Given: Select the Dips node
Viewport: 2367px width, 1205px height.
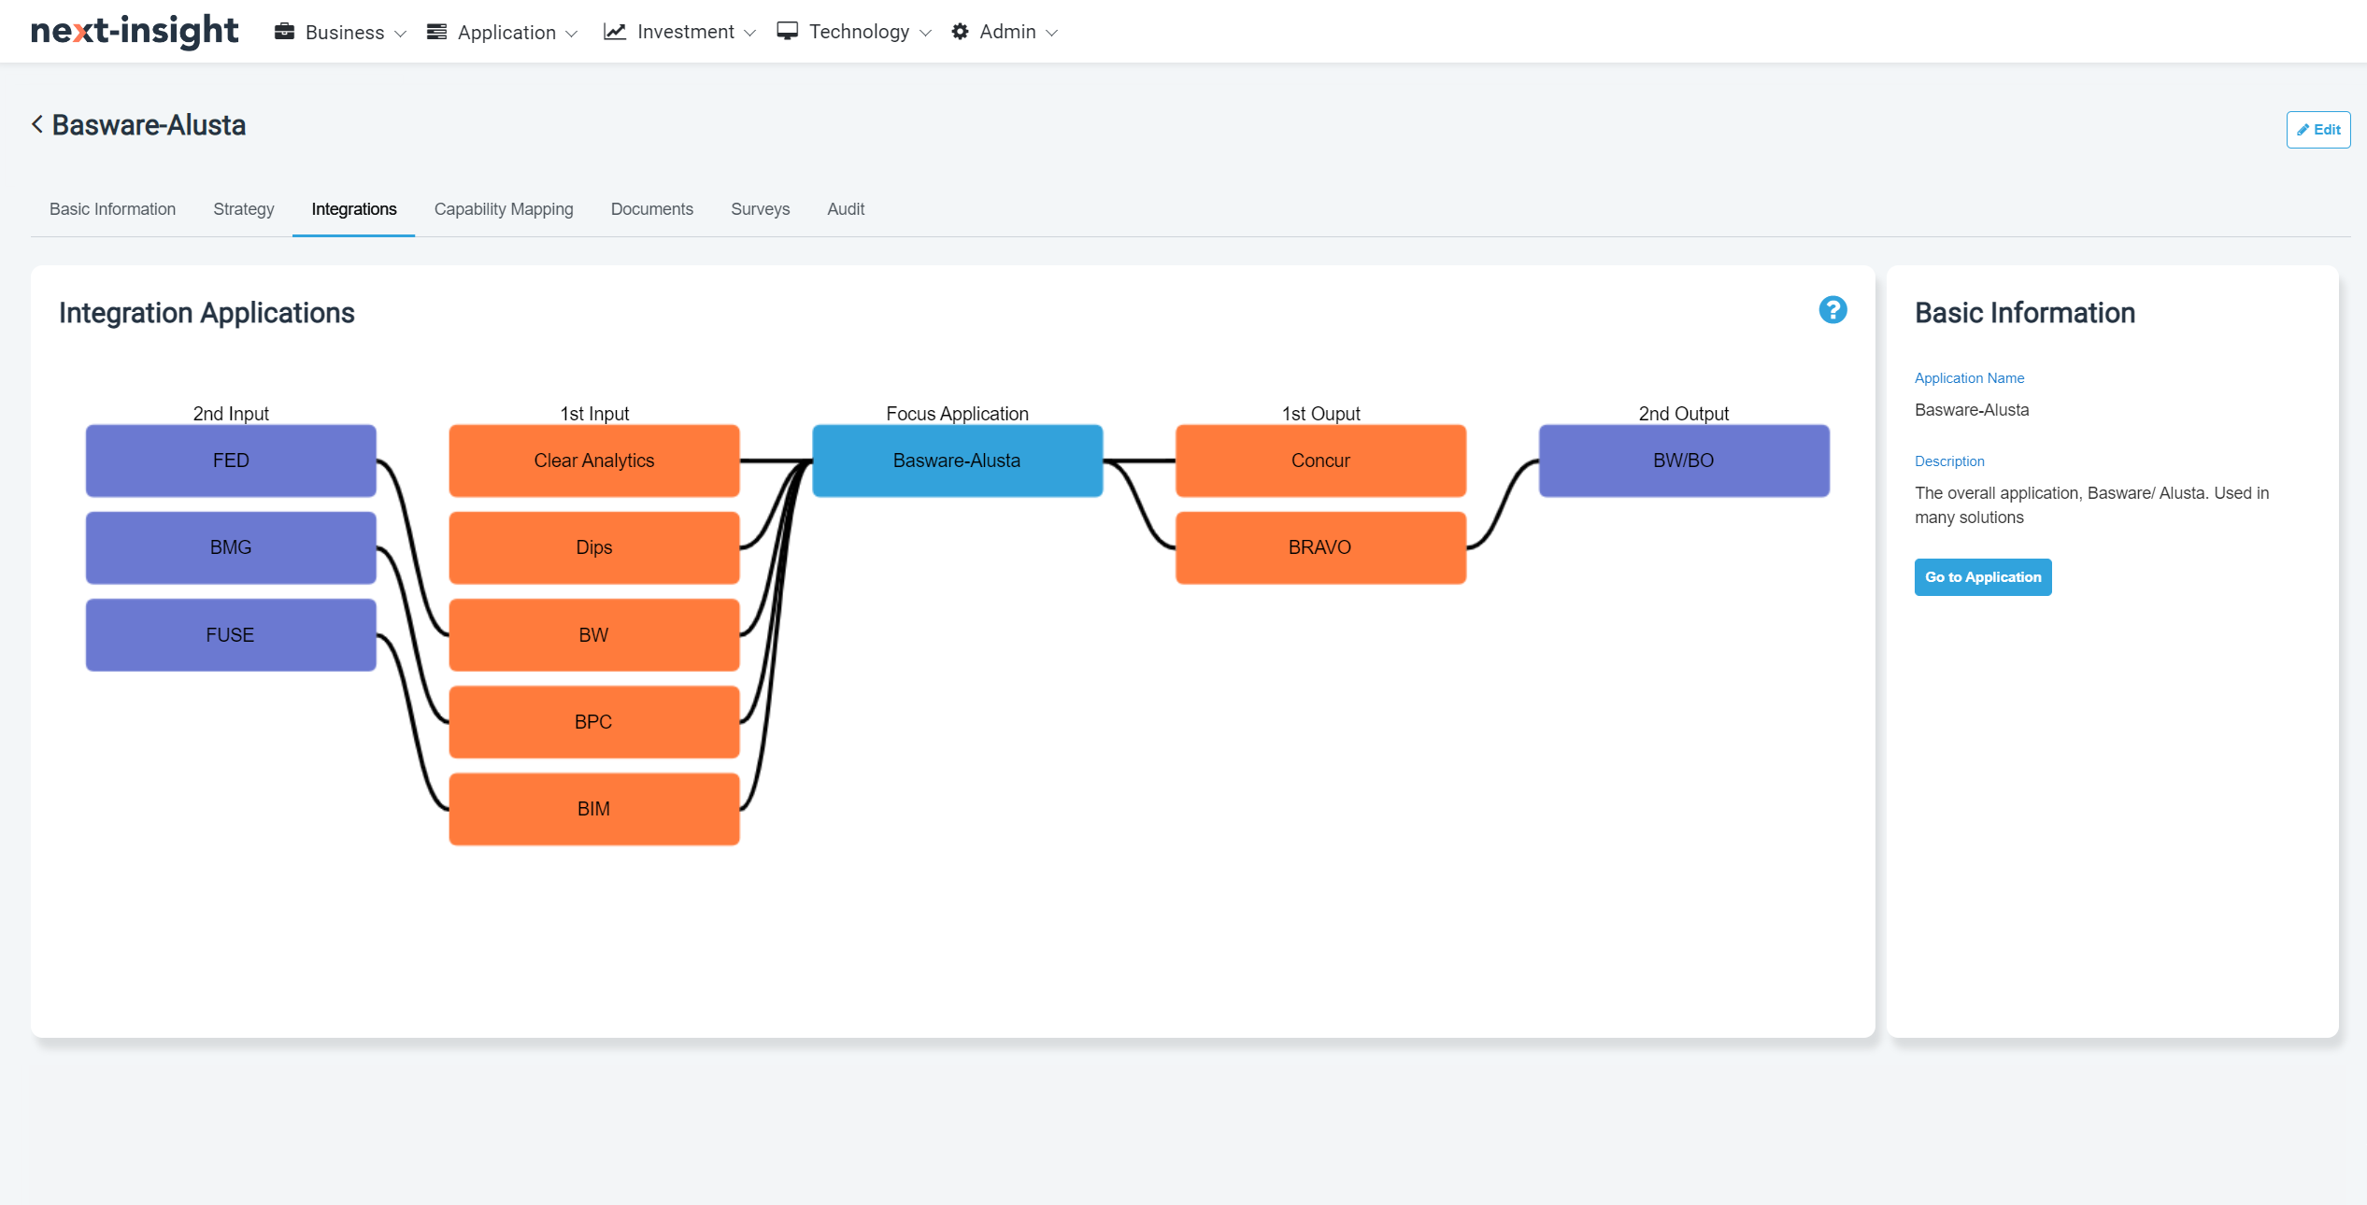Looking at the screenshot, I should click(x=594, y=547).
